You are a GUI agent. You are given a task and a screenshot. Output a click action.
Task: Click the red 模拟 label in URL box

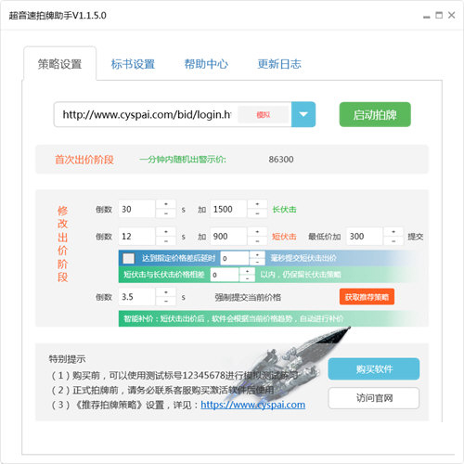(264, 115)
